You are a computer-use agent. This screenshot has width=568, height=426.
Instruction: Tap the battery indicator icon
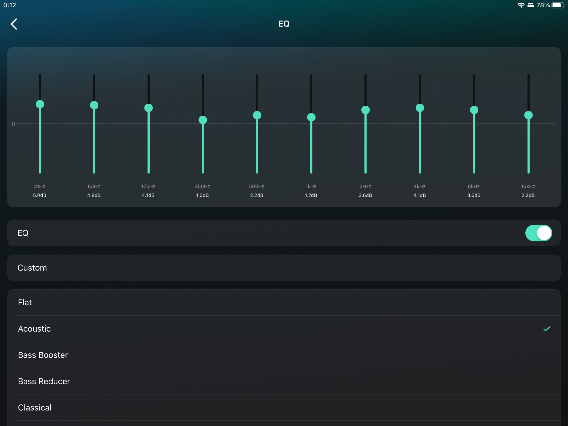click(x=558, y=5)
